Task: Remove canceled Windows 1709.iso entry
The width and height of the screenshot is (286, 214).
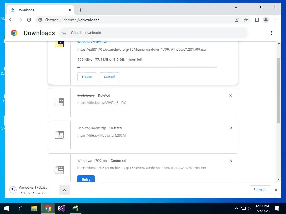Action: pyautogui.click(x=230, y=161)
